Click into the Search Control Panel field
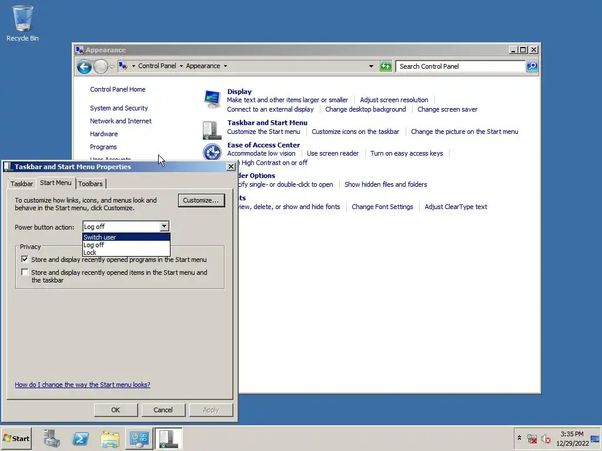The width and height of the screenshot is (602, 451). [x=460, y=66]
